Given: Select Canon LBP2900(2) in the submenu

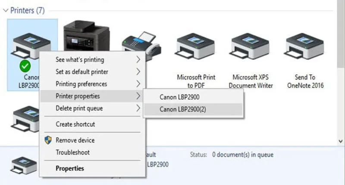Looking at the screenshot, I should click(193, 109).
